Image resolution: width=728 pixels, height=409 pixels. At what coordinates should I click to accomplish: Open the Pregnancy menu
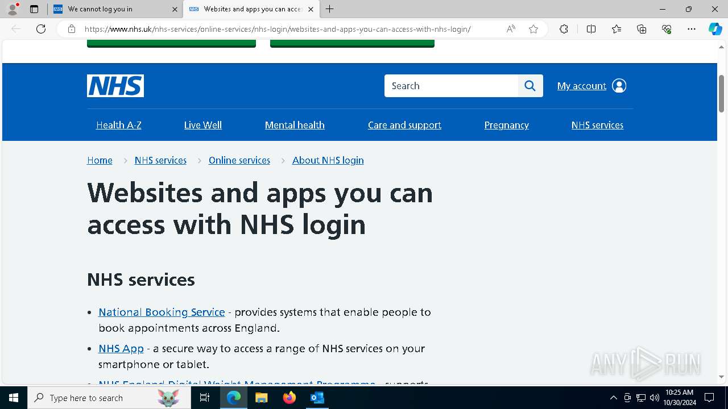507,125
